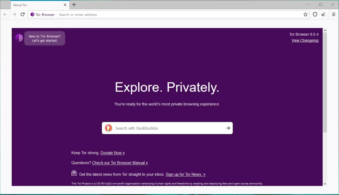339x195 pixels.
Task: Open a new tab with plus
Action: coord(74,5)
